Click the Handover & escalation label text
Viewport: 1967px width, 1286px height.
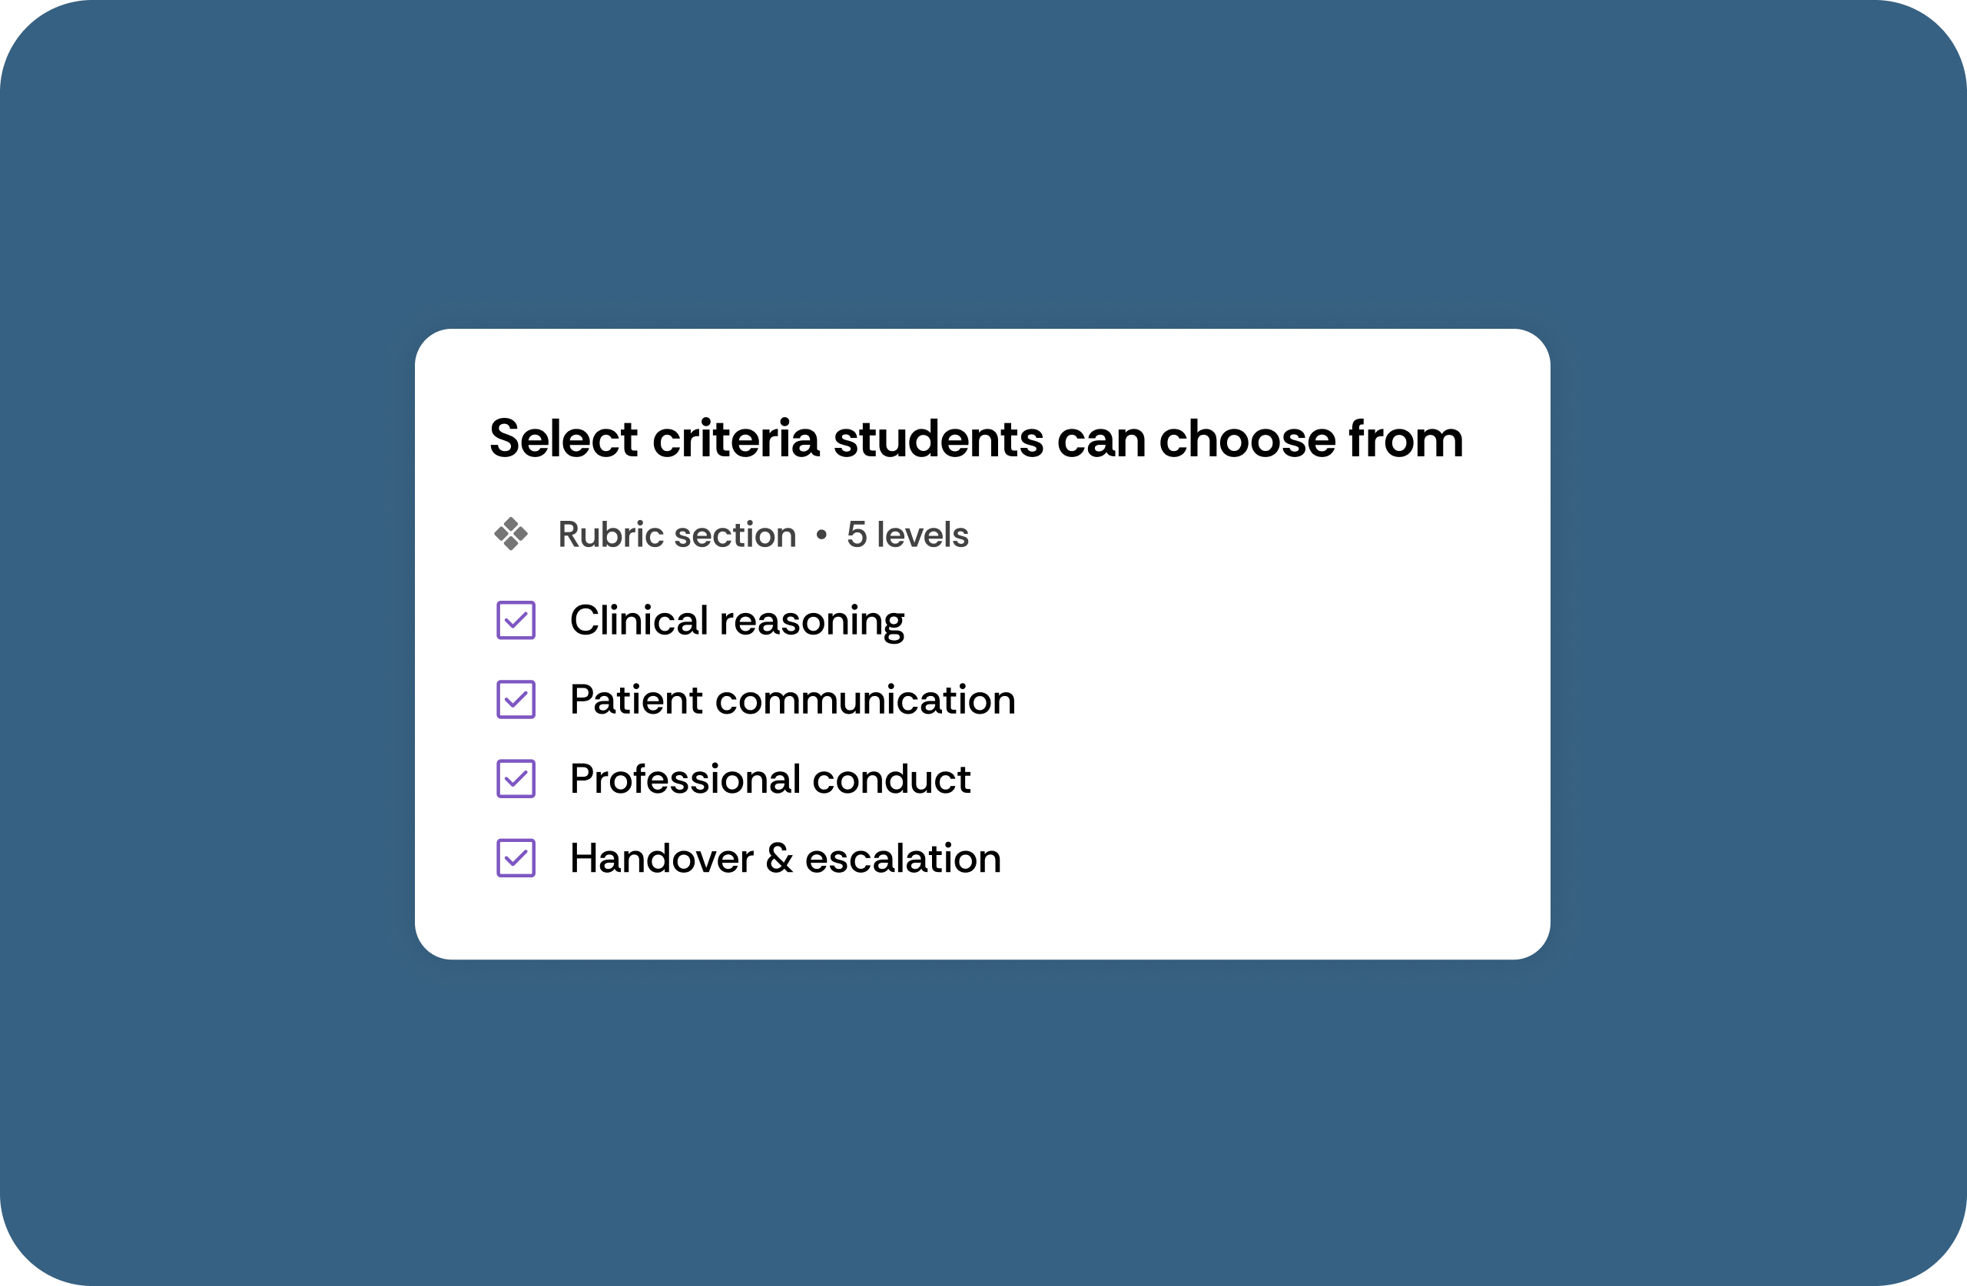coord(785,859)
